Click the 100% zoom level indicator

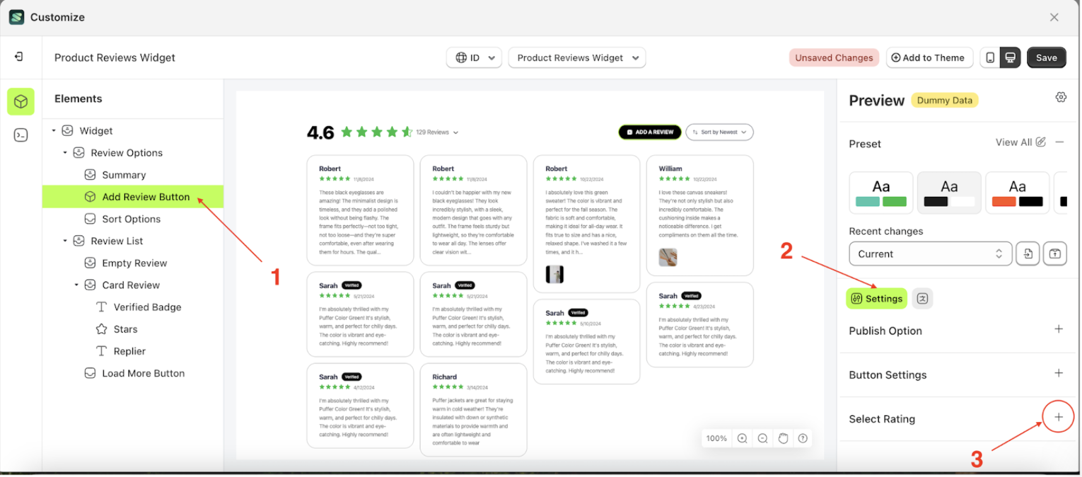click(x=716, y=439)
